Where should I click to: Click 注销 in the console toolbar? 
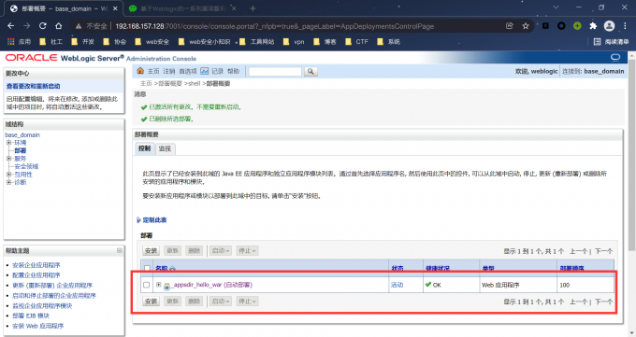point(168,71)
